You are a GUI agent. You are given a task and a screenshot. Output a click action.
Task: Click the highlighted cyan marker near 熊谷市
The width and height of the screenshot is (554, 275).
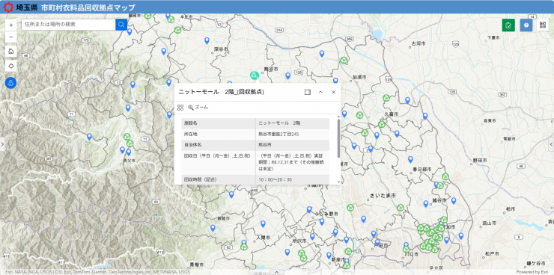coord(254,75)
